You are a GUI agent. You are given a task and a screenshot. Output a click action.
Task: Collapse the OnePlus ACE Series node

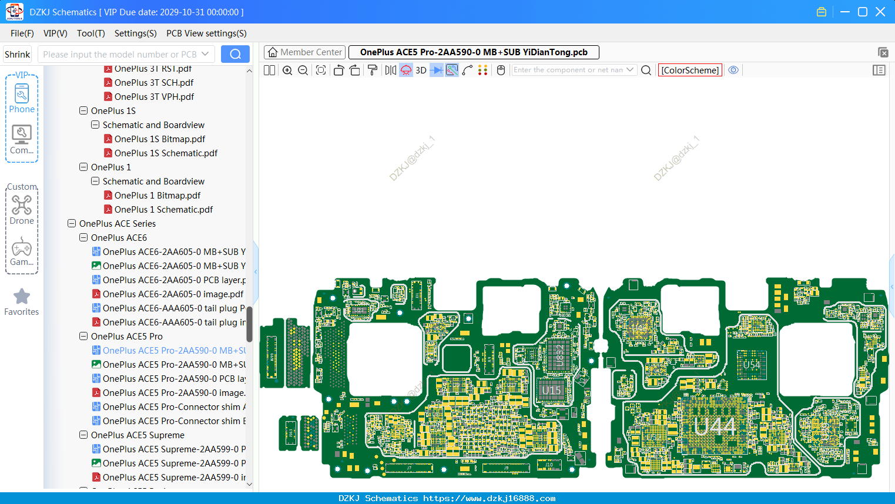72,223
